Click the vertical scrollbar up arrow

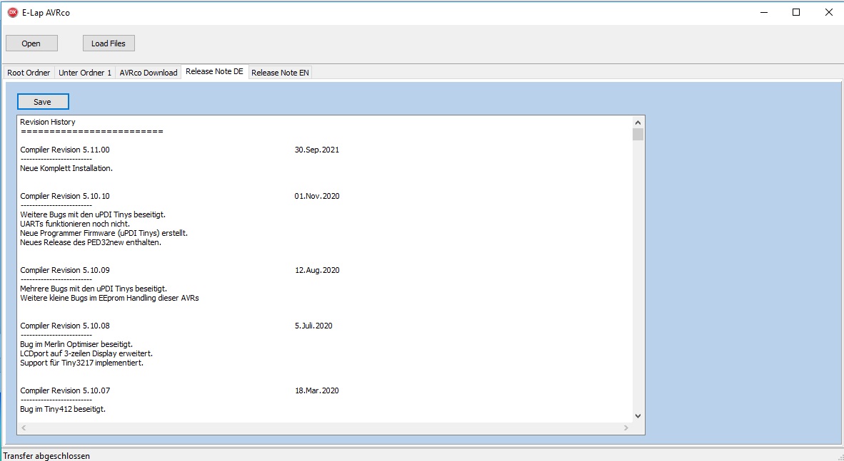[638, 122]
